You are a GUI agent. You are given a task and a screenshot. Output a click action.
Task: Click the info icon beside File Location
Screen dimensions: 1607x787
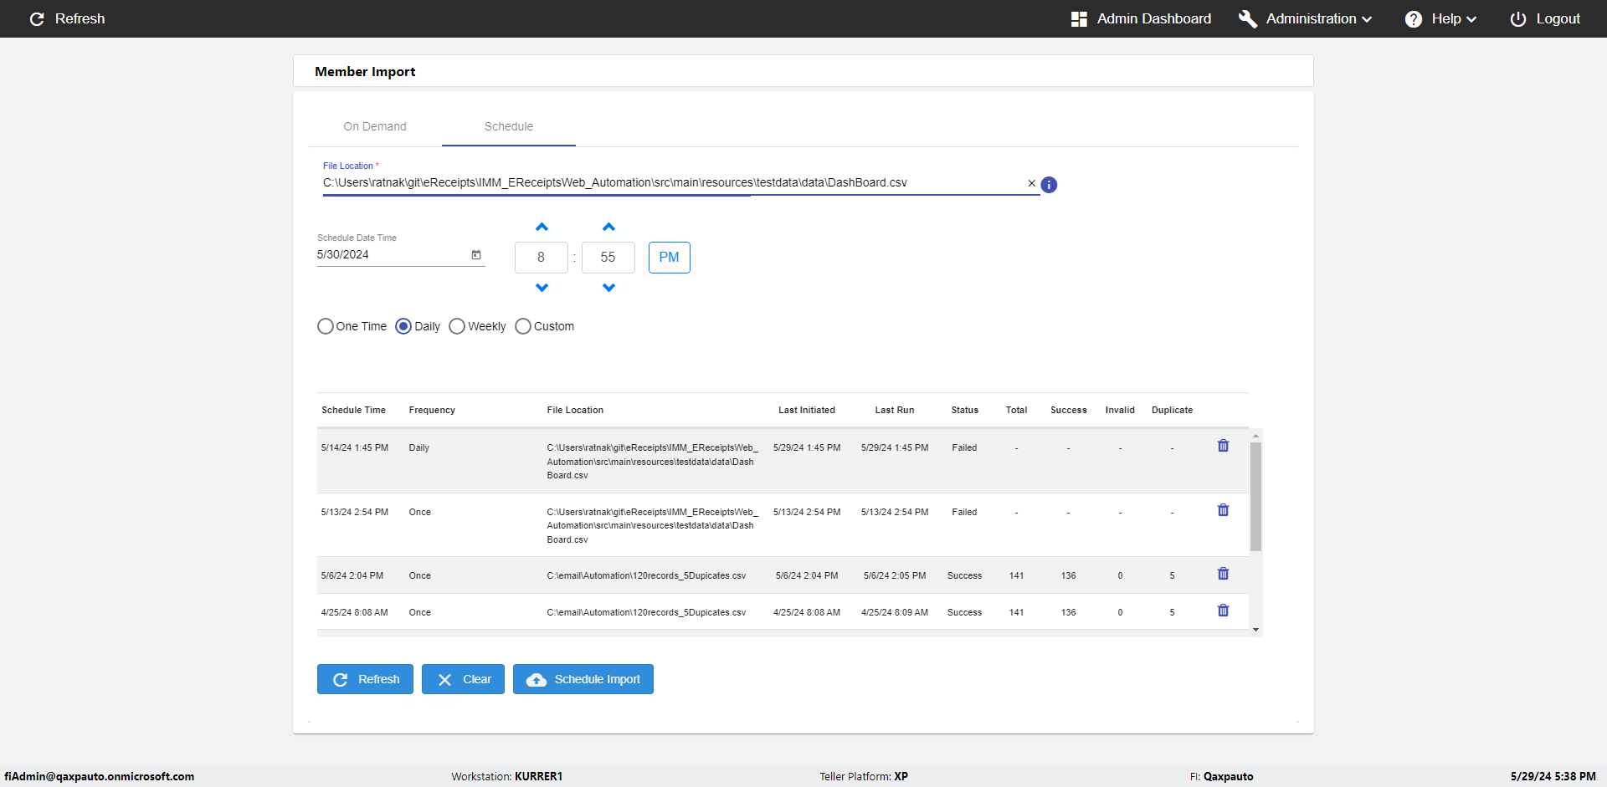(x=1049, y=185)
